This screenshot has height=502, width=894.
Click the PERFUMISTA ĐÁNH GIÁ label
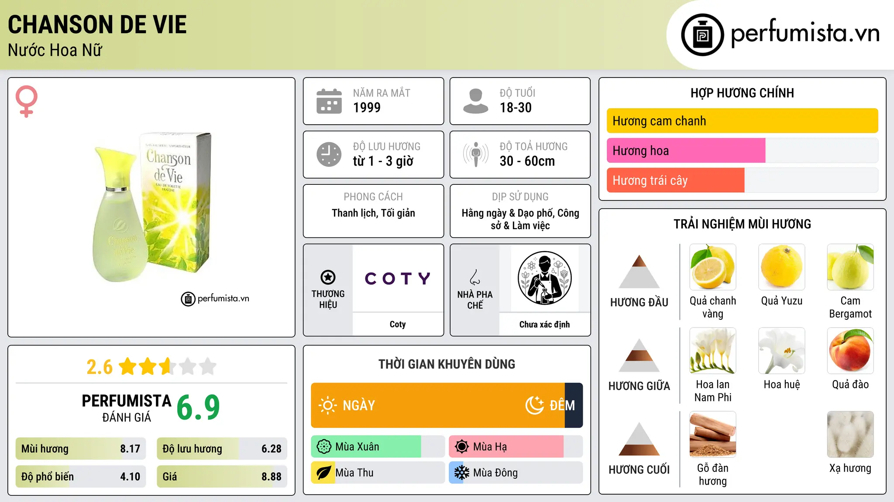[x=127, y=408]
